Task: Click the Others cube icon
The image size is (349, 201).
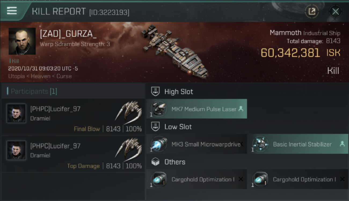Action: [x=156, y=162]
